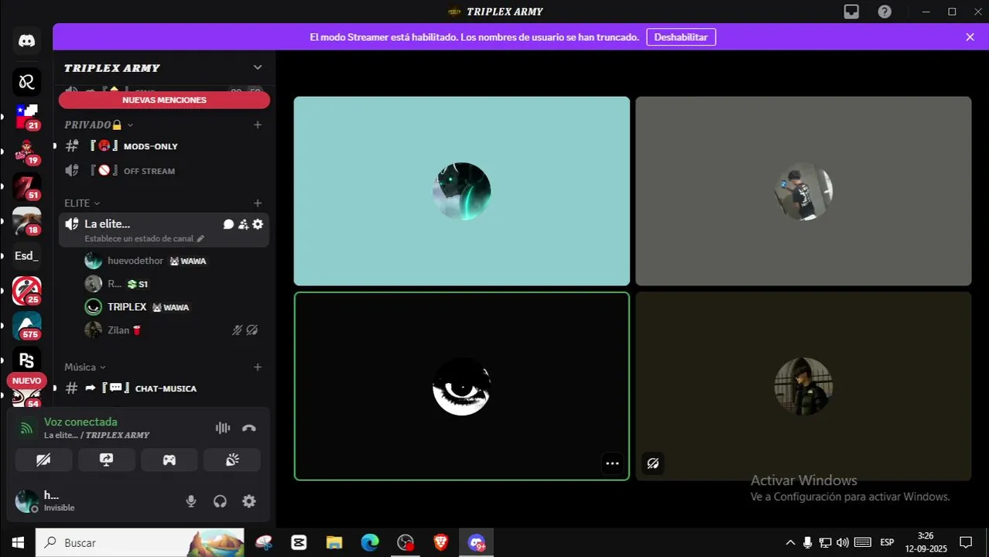Open the Discord help icon

[885, 12]
